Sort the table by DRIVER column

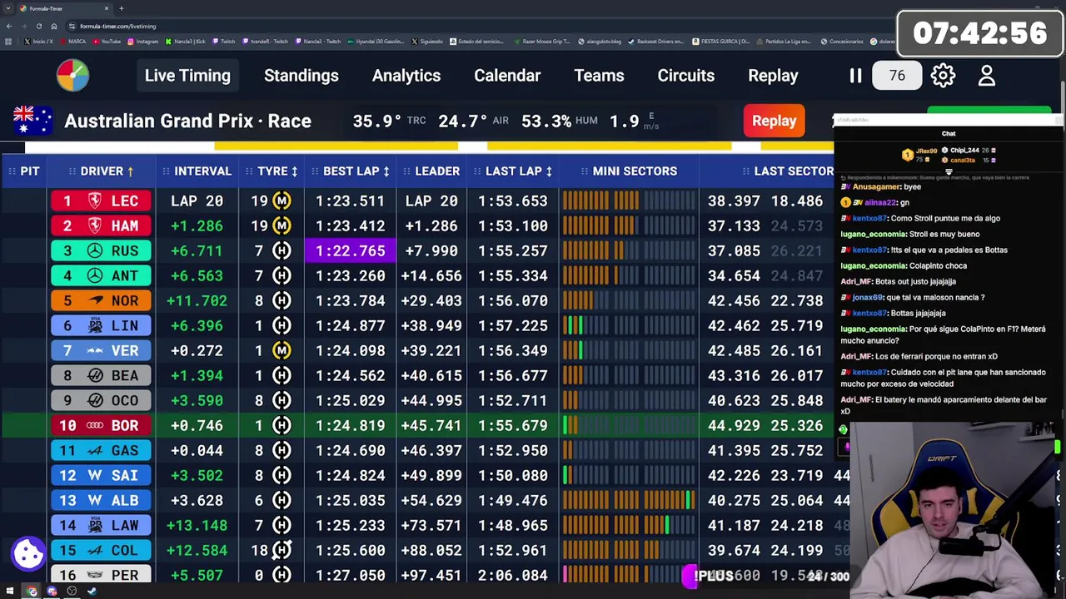102,171
